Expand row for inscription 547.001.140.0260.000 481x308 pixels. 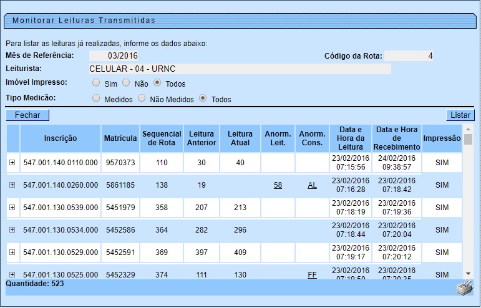(x=12, y=185)
